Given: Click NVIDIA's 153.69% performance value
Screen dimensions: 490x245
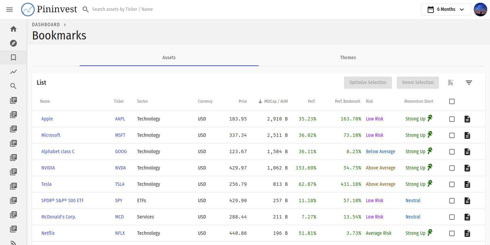Looking at the screenshot, I should 306,168.
